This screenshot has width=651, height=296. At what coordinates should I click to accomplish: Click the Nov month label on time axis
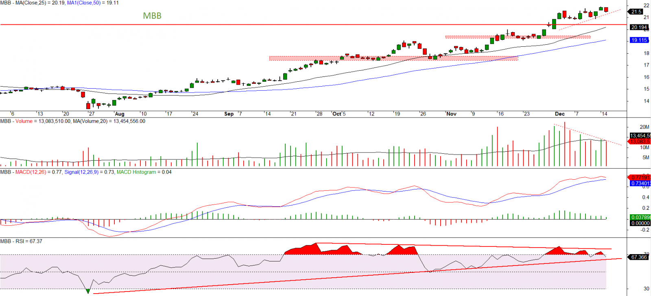pos(451,114)
